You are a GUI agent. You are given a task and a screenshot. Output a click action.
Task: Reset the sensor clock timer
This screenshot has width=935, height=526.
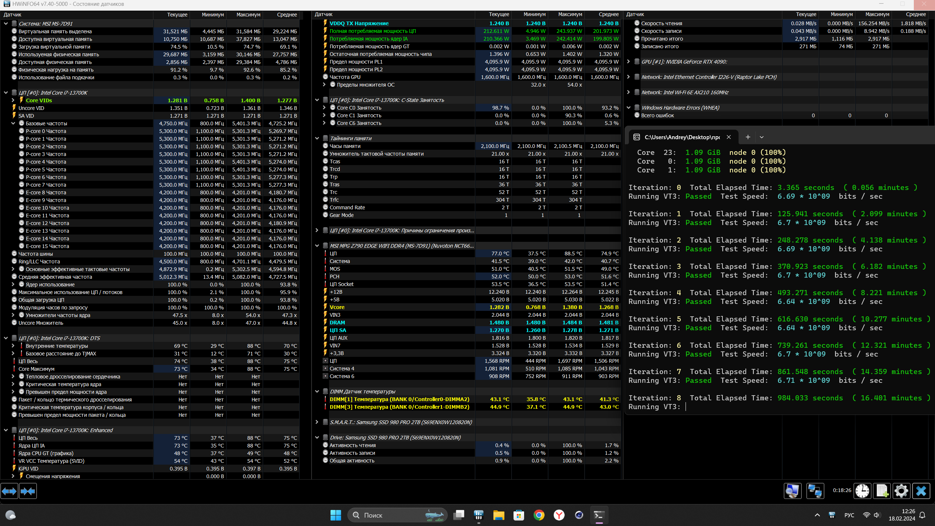[862, 491]
